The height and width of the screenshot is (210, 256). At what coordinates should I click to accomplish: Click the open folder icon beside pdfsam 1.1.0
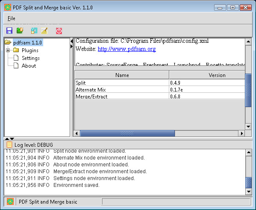tap(8, 42)
